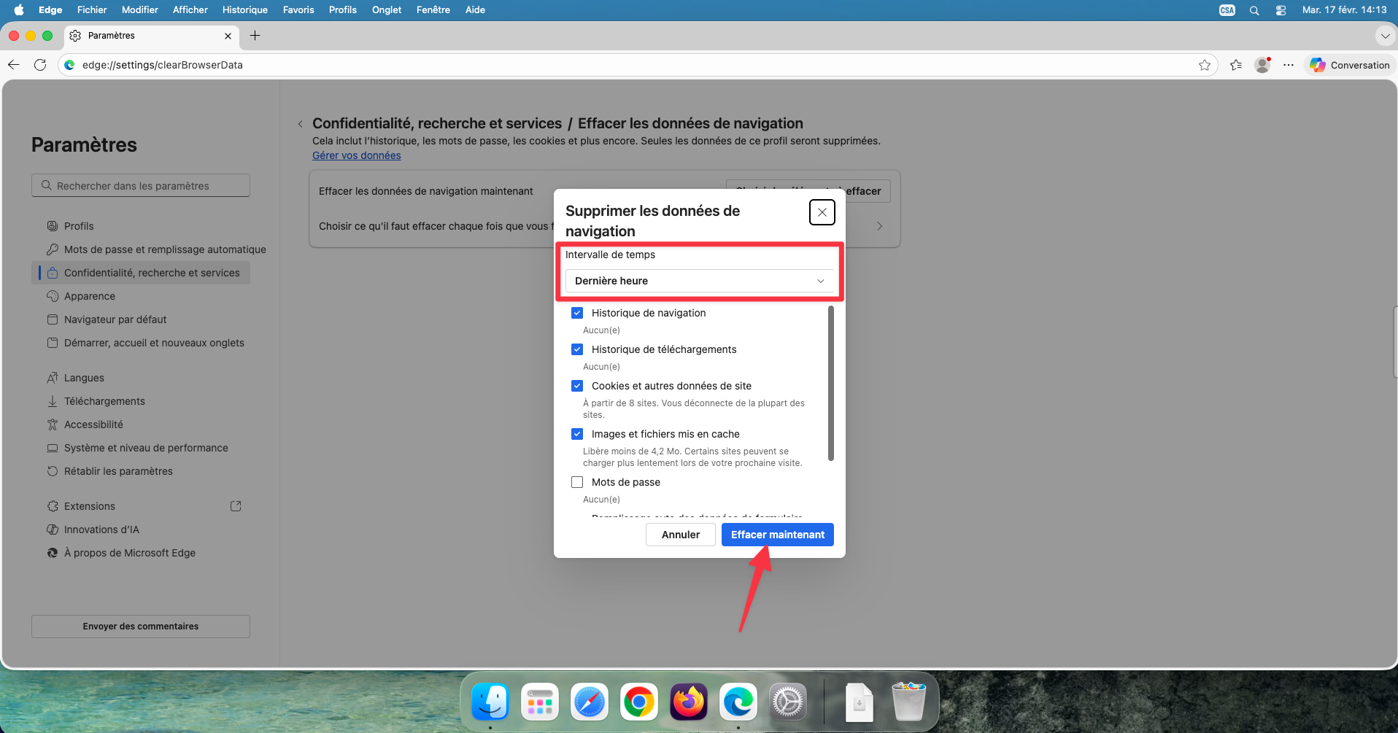Open the Accessibilité settings section
Viewport: 1398px width, 733px height.
tap(141, 424)
